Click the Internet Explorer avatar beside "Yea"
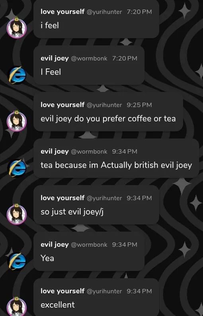The image size is (203, 316). pos(17,261)
